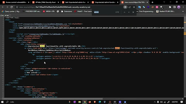
Task: Switch to Lab: Unprotected admin functionality tab
Action: coord(75,2)
